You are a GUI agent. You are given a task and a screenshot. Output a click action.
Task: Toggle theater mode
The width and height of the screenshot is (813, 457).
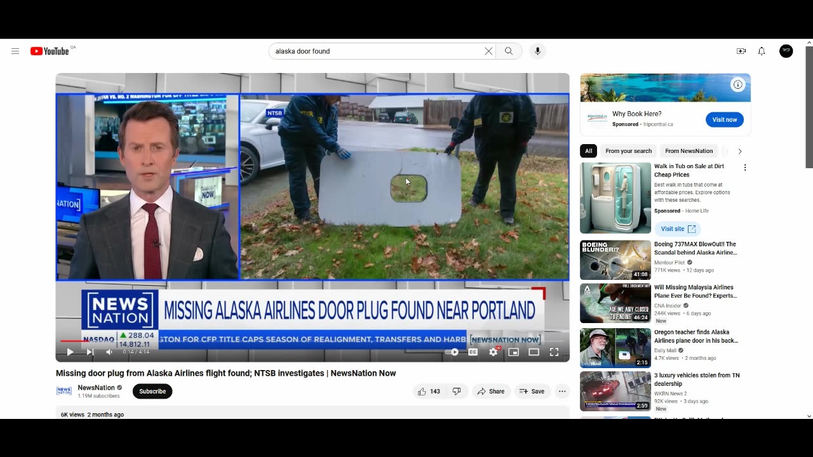534,352
